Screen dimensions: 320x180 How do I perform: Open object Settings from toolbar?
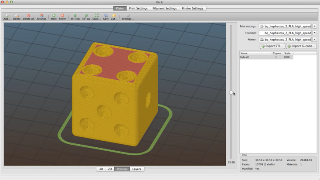128,17
